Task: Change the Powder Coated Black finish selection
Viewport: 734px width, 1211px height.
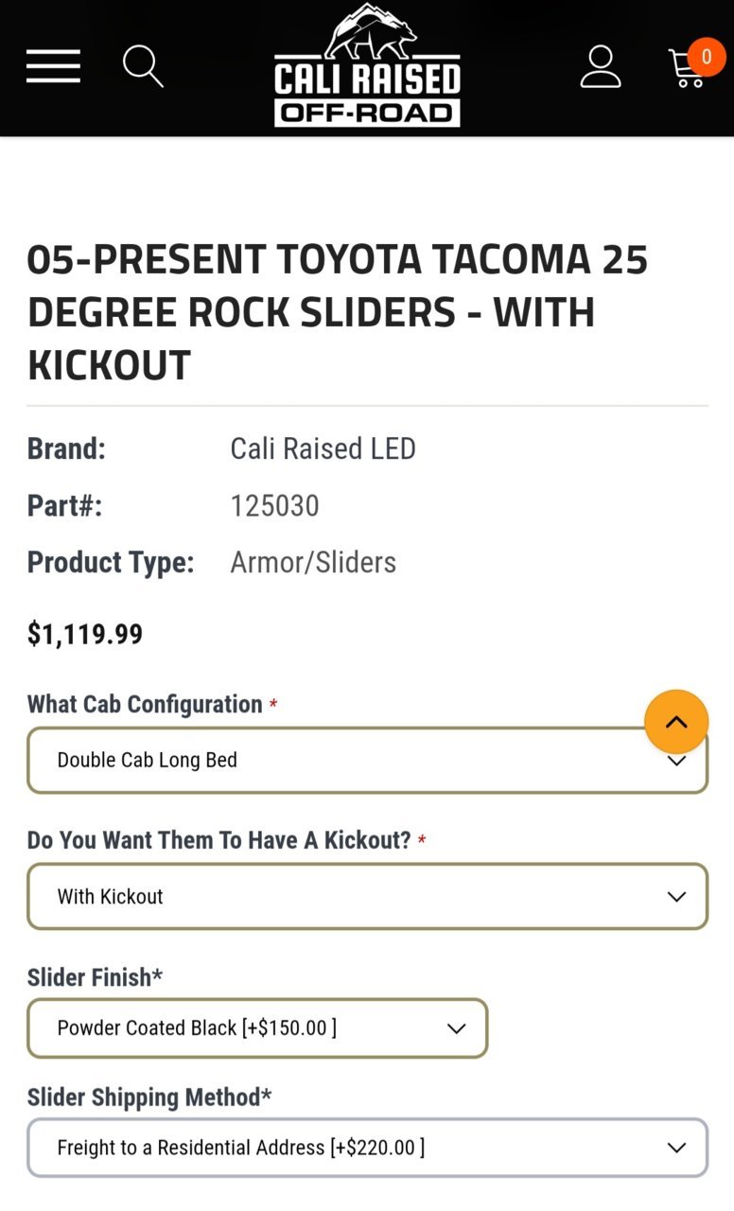Action: 257,1027
